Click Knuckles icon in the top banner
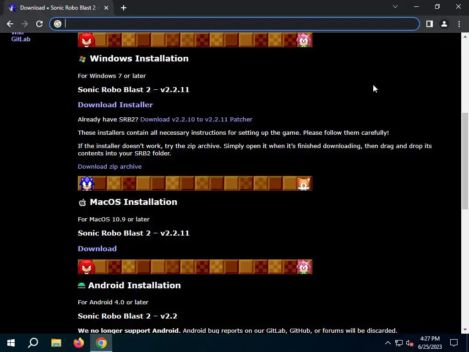Screen dimensions: 469x352 click(x=87, y=40)
